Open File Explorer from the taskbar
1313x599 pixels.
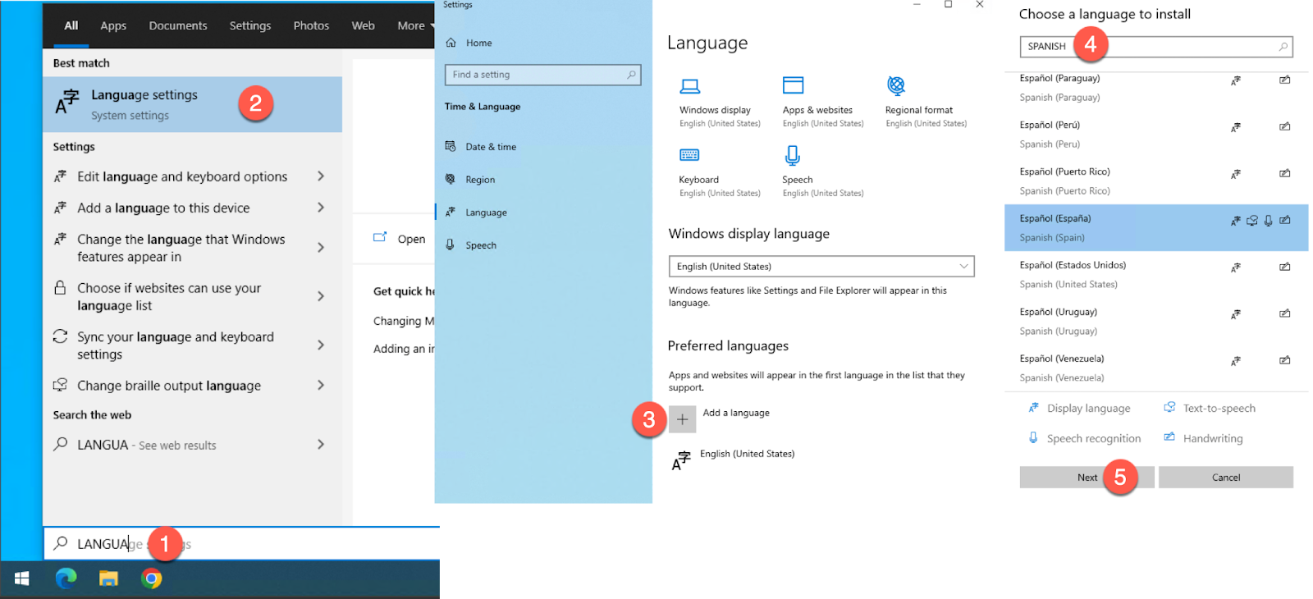click(108, 578)
